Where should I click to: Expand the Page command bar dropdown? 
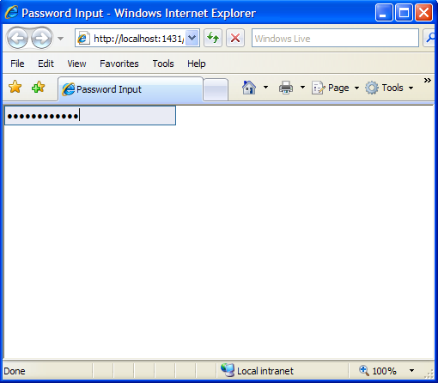[x=356, y=88]
